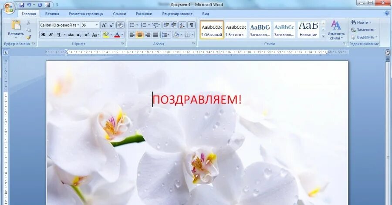Switch to the Вид tab

pos(206,14)
